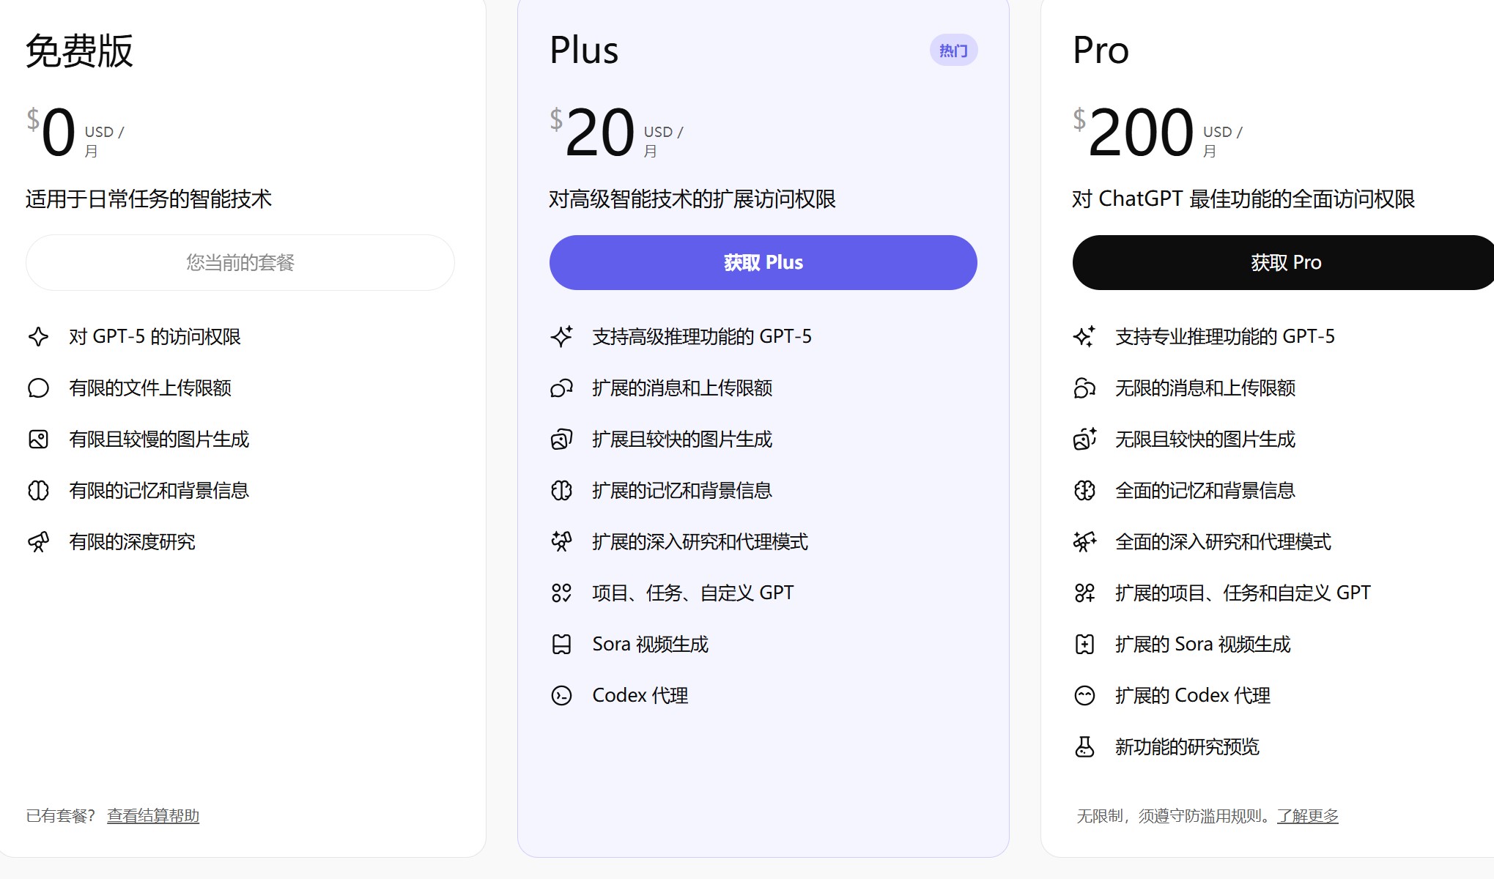Click sparkle icon beside 支持专业推理功能的 GPT-5
The image size is (1494, 879).
point(1084,336)
